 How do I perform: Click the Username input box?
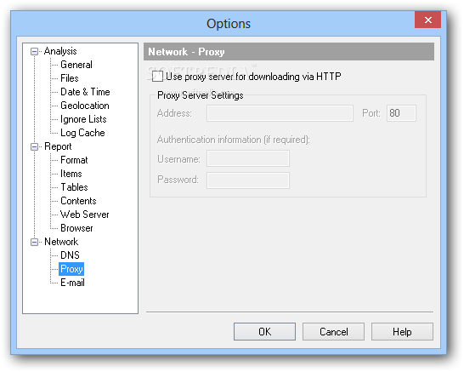pyautogui.click(x=248, y=158)
